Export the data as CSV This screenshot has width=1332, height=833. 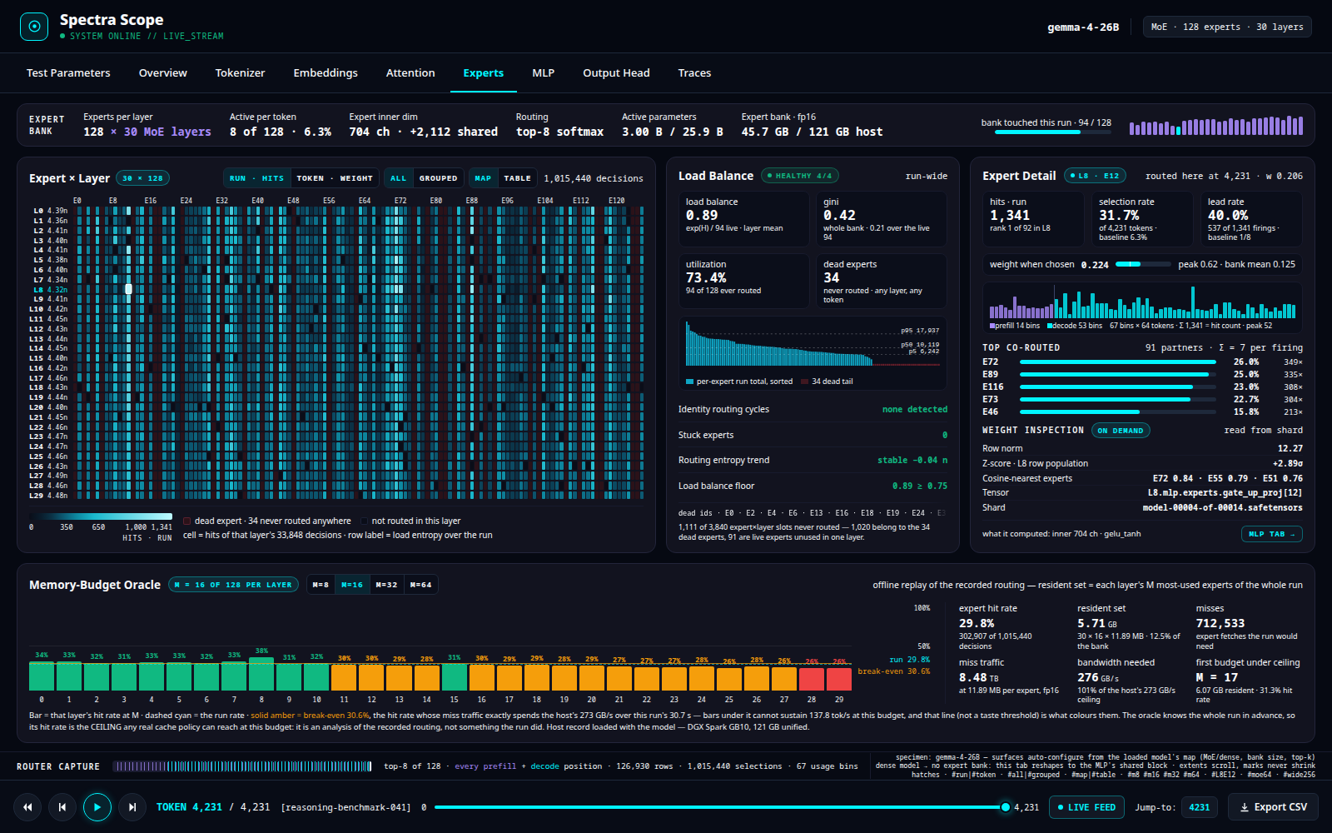coord(1273,807)
